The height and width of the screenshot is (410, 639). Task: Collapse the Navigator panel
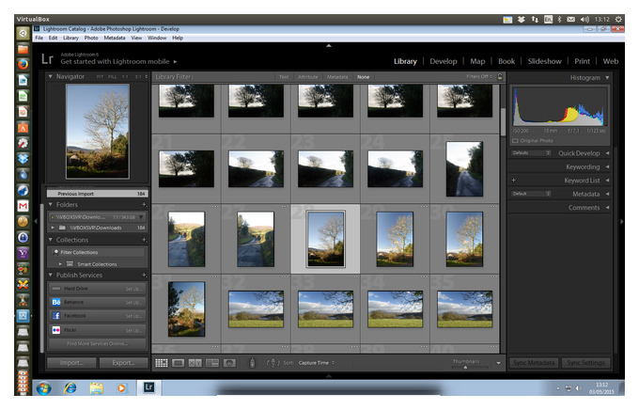[x=51, y=76]
